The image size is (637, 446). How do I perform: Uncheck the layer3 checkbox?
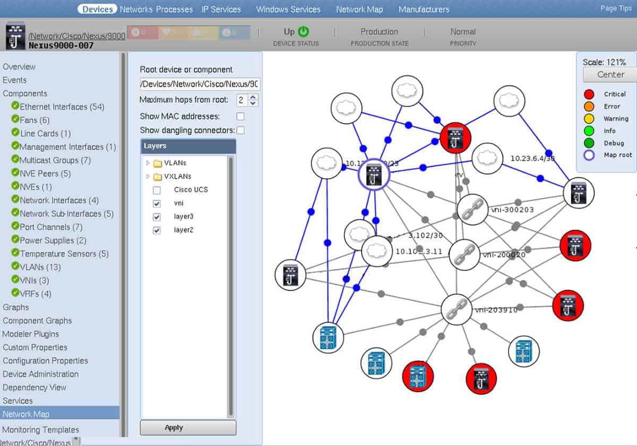pos(157,217)
